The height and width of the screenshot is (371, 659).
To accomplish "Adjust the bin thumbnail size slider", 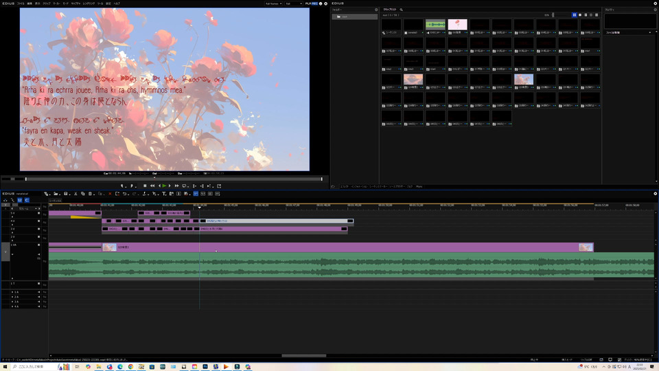I will 553,14.
